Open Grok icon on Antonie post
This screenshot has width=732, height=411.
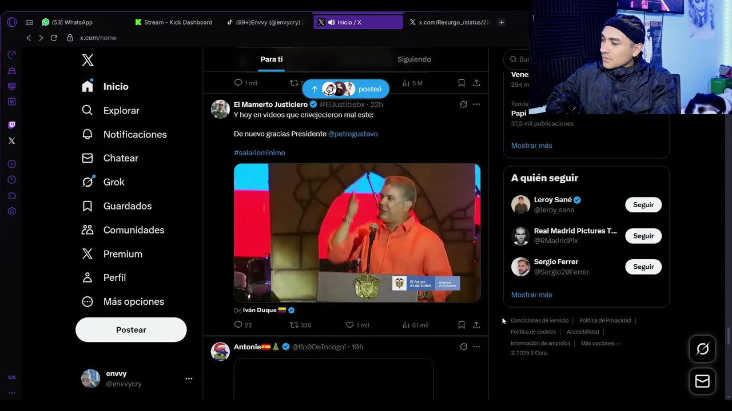pyautogui.click(x=464, y=346)
